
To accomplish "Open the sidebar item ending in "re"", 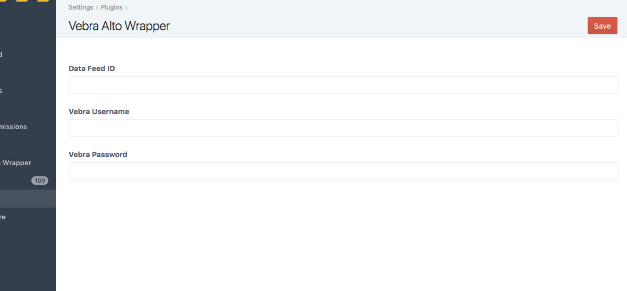I will [3, 217].
